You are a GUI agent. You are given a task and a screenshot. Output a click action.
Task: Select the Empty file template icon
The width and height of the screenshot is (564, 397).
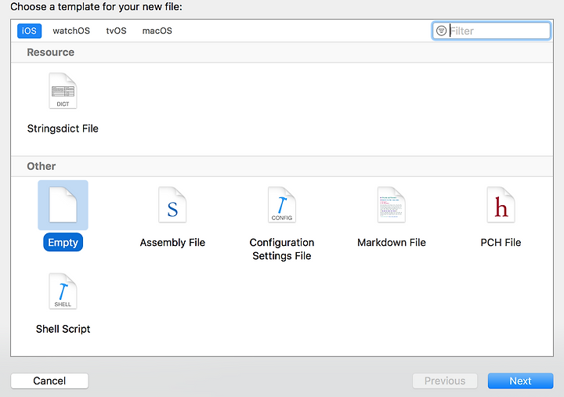click(63, 205)
